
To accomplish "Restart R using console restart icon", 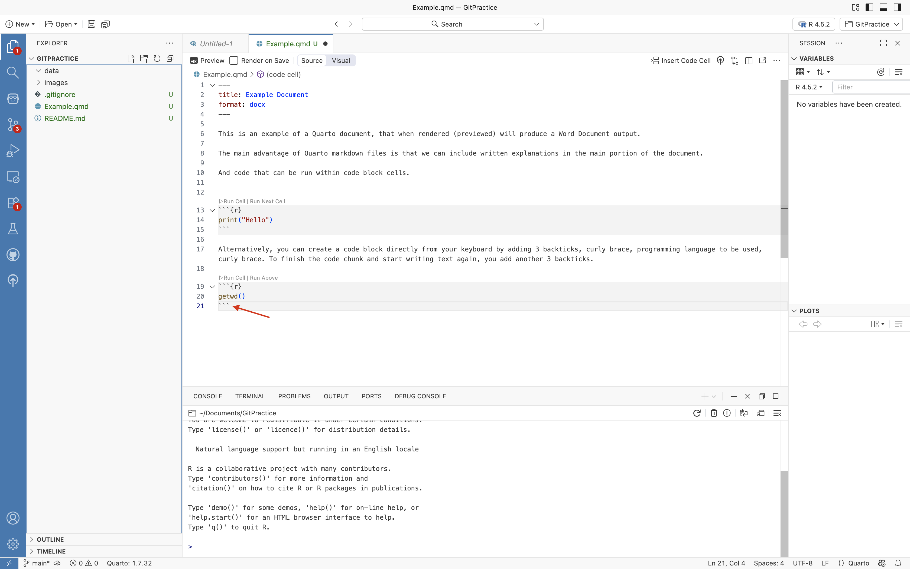I will pos(697,413).
